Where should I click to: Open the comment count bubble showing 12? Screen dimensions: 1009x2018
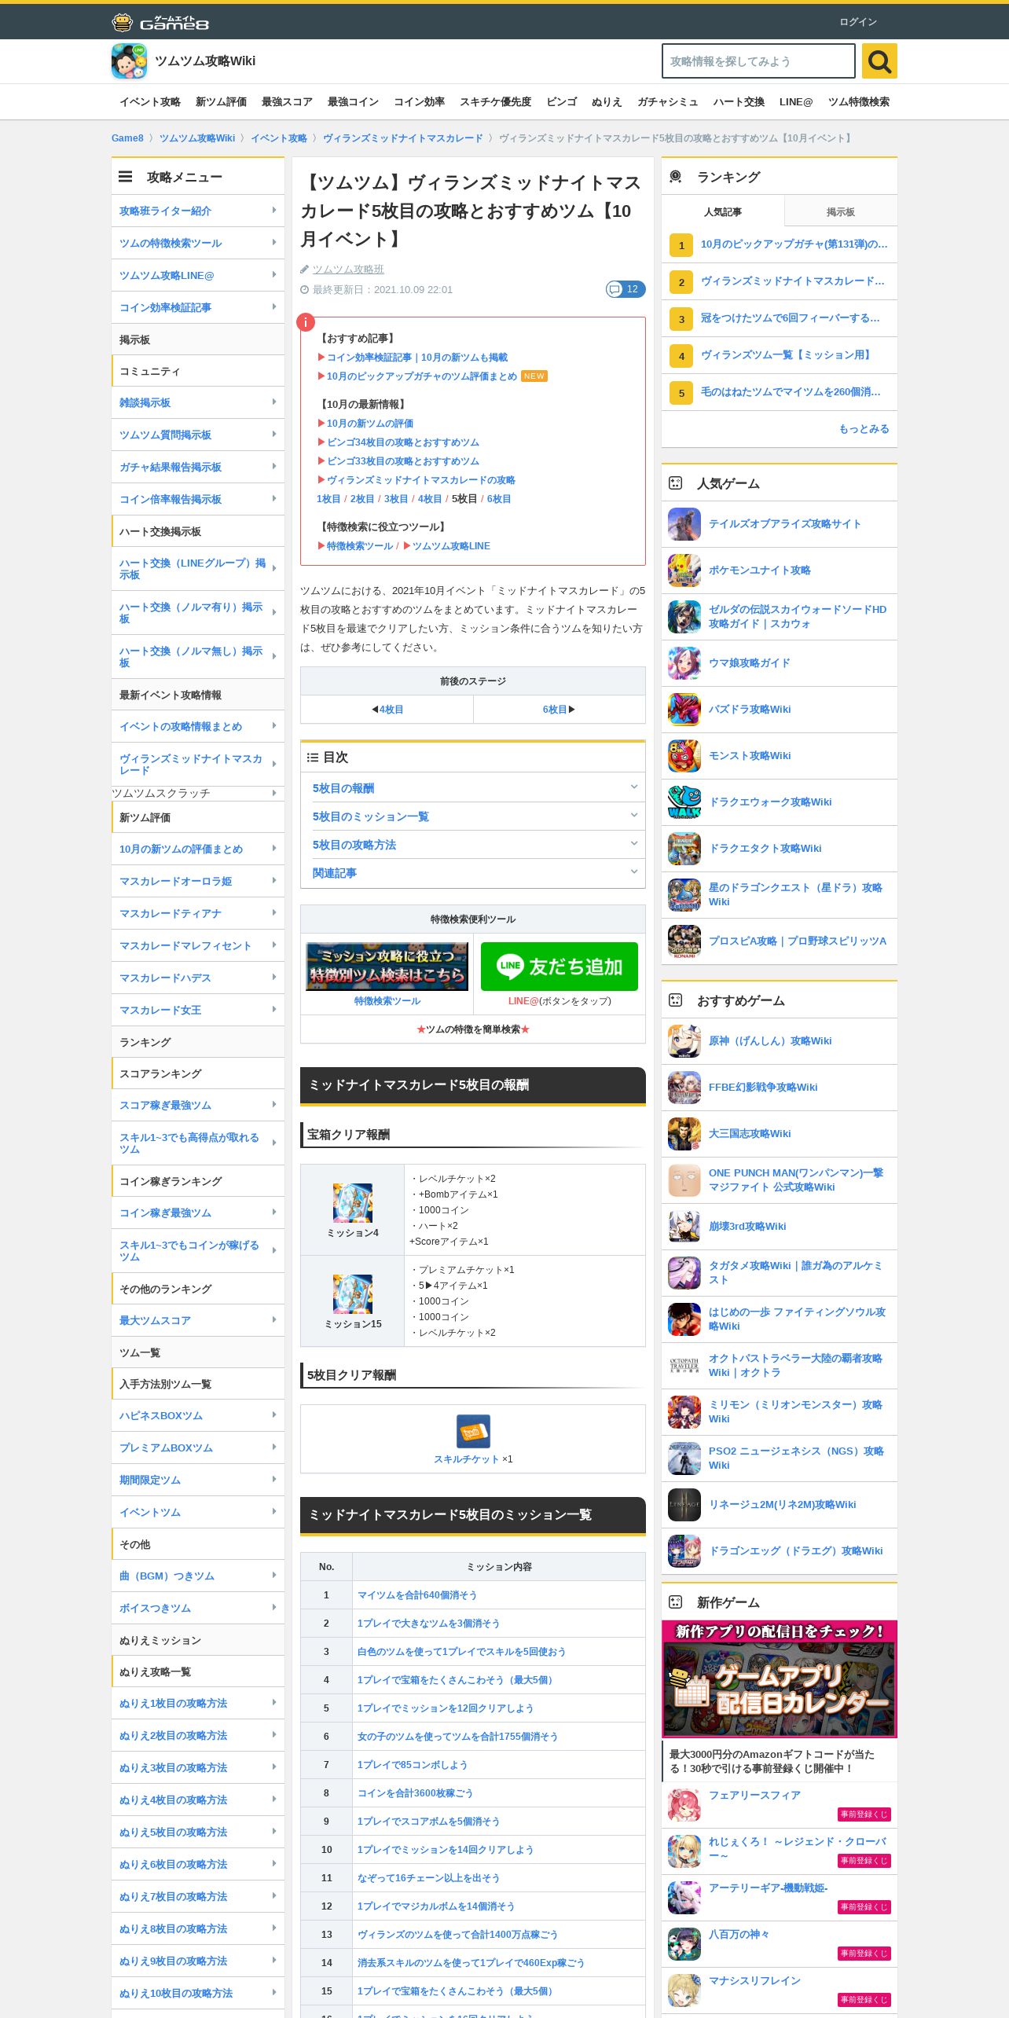pos(626,289)
